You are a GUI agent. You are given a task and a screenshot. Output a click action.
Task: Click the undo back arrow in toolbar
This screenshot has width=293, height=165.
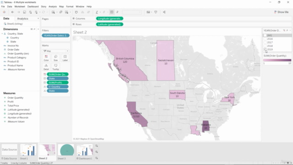12,12
